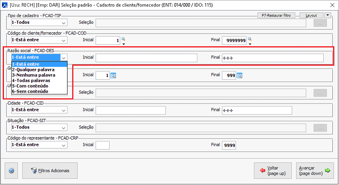This screenshot has width=339, height=185.
Task: Click the Cidade Inicial field
Action: pos(130,110)
